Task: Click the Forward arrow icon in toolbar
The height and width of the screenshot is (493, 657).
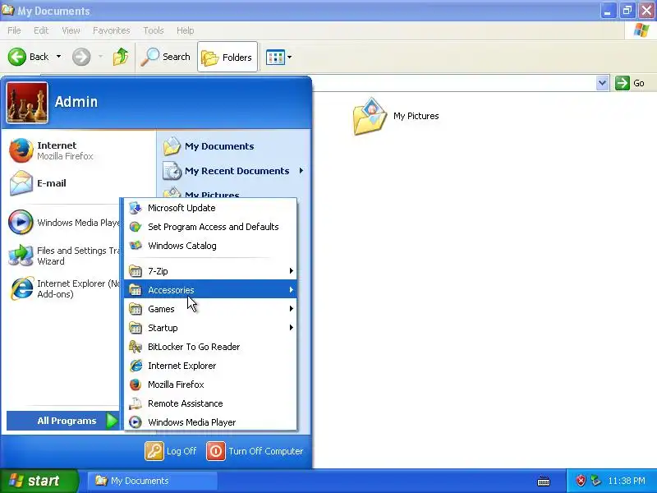Action: 81,57
